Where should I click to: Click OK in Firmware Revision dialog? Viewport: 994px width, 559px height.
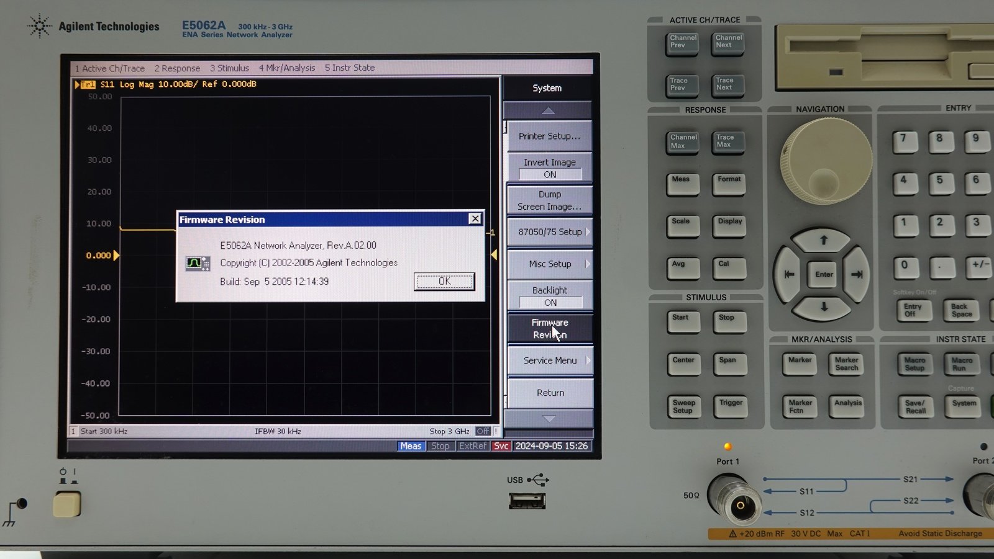[444, 281]
